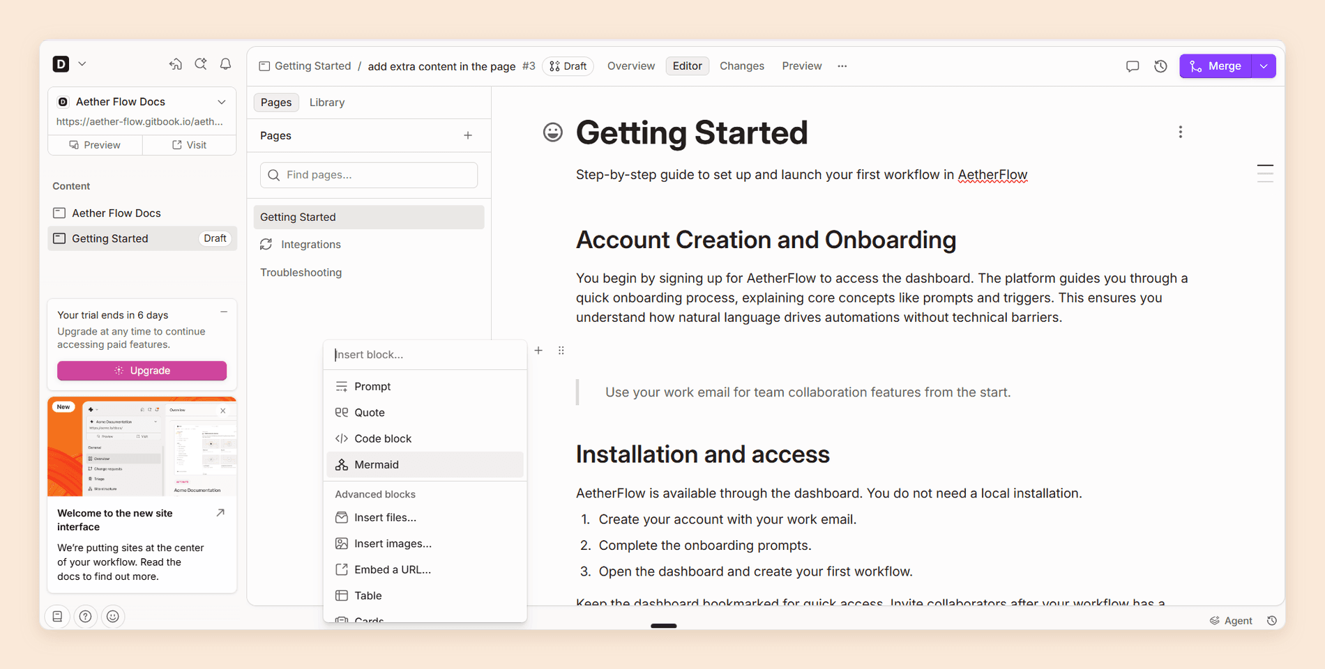Open the Integrations page
The width and height of the screenshot is (1325, 669).
click(x=369, y=245)
